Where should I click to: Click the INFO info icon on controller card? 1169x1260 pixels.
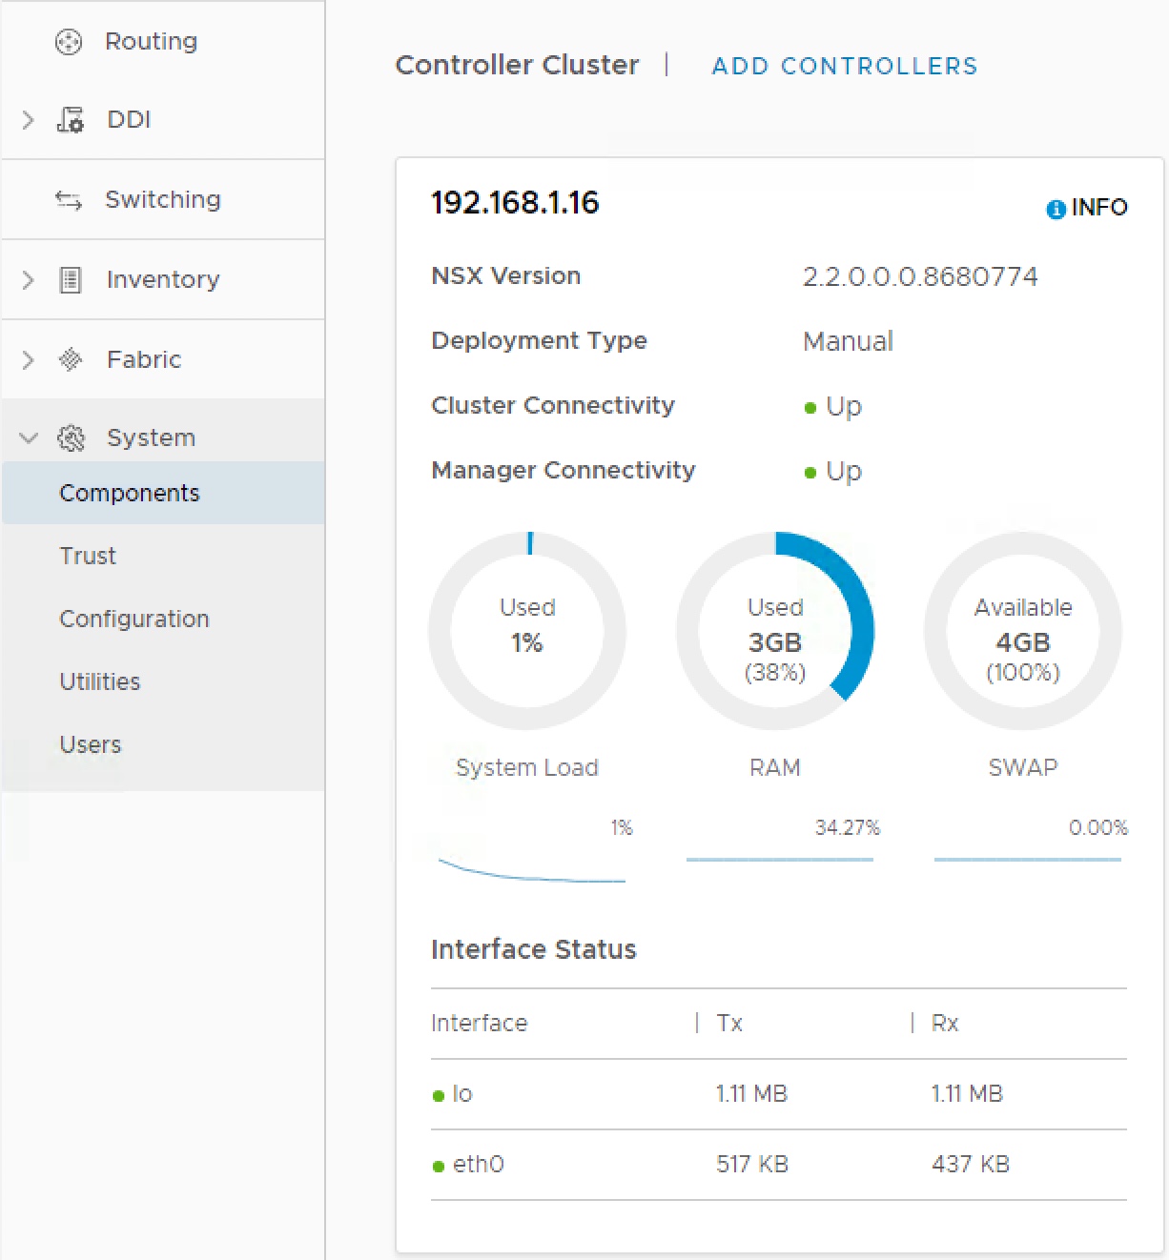tap(1056, 209)
